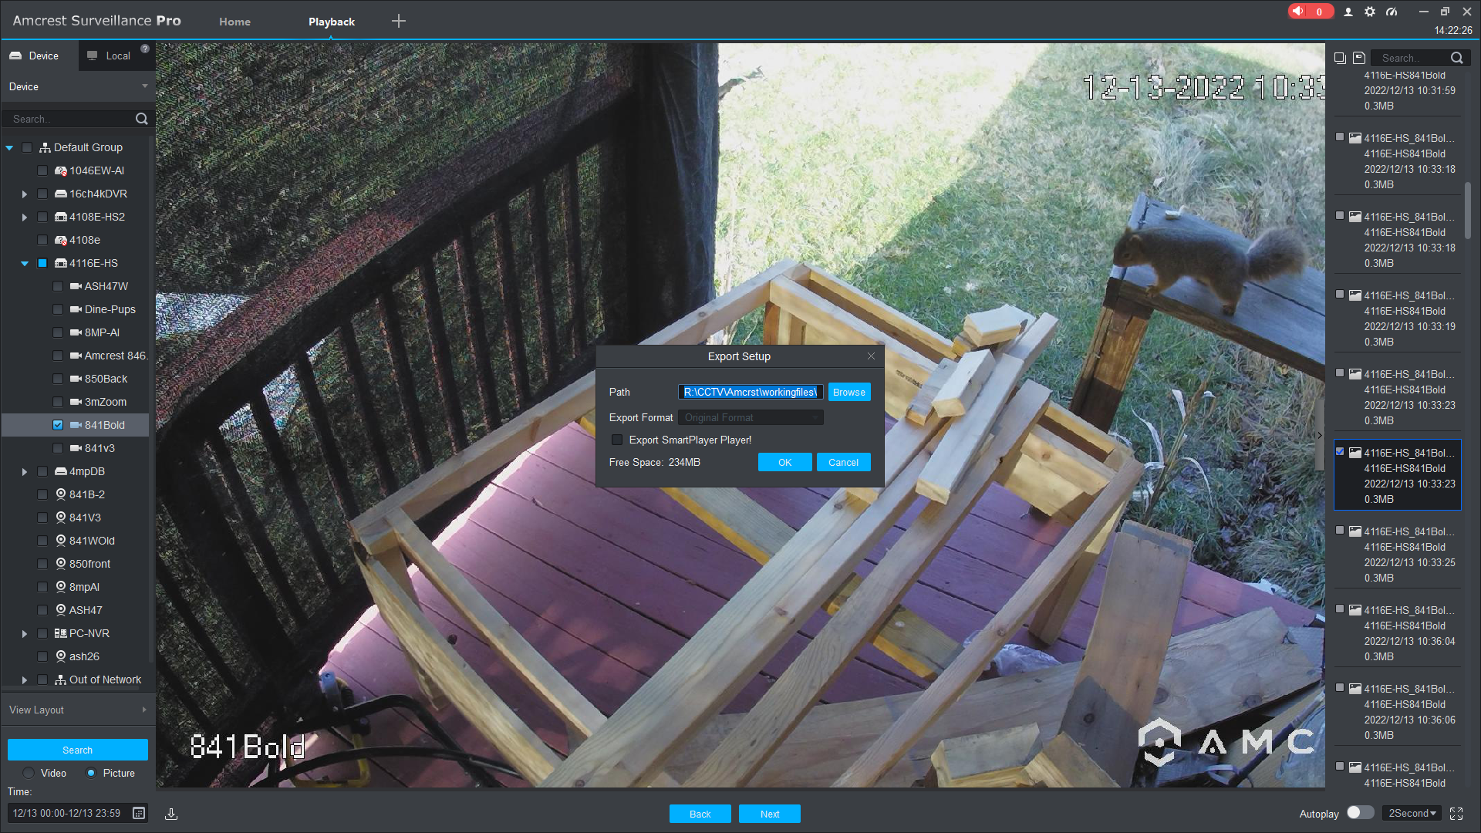Expand the 4mpDB tree node
The image size is (1481, 833).
25,471
